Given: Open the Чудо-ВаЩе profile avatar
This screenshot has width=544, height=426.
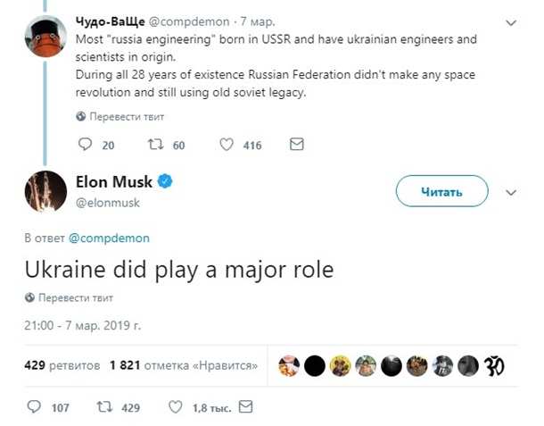Looking at the screenshot, I should pos(45,37).
